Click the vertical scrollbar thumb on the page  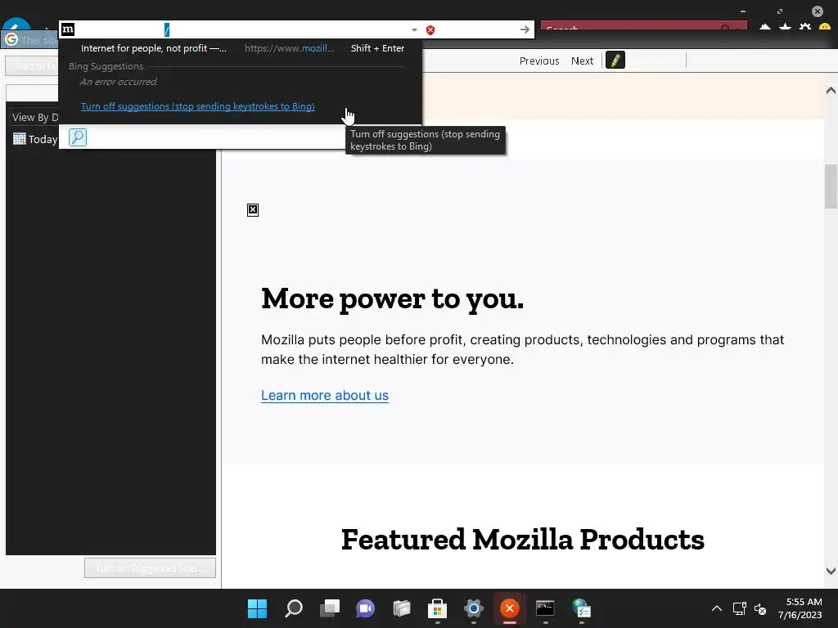point(831,187)
